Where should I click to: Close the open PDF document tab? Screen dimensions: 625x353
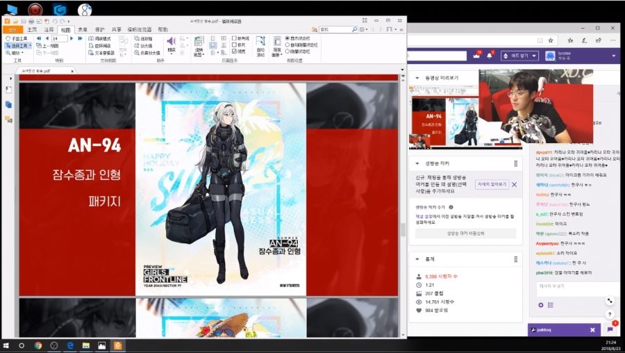[x=72, y=71]
